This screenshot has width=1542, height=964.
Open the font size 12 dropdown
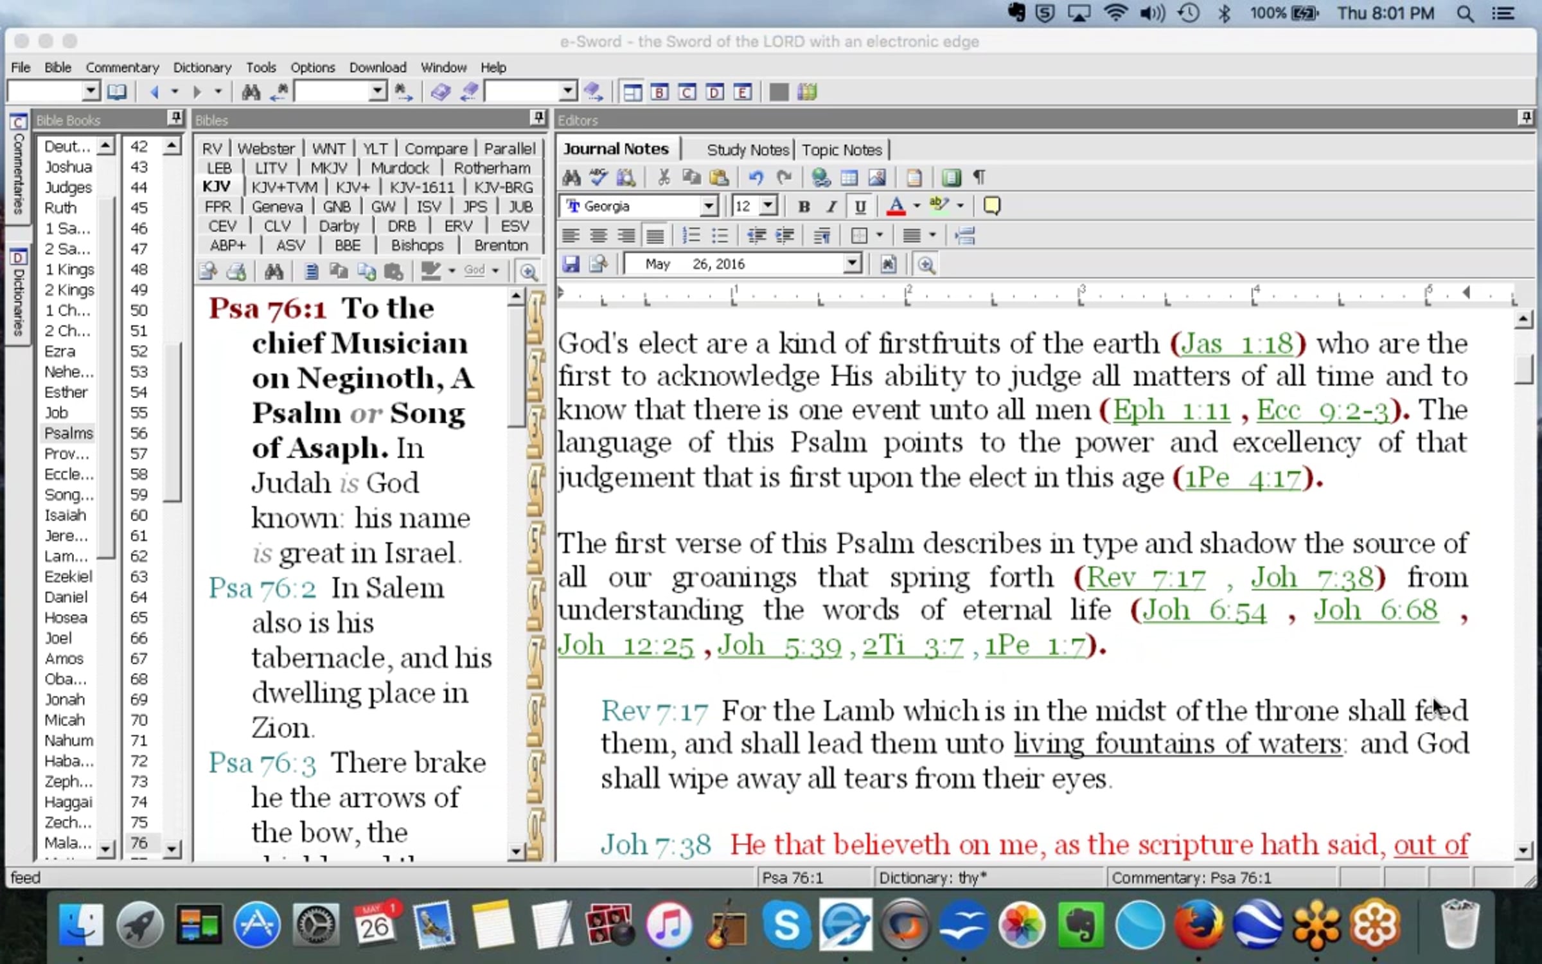coord(768,206)
